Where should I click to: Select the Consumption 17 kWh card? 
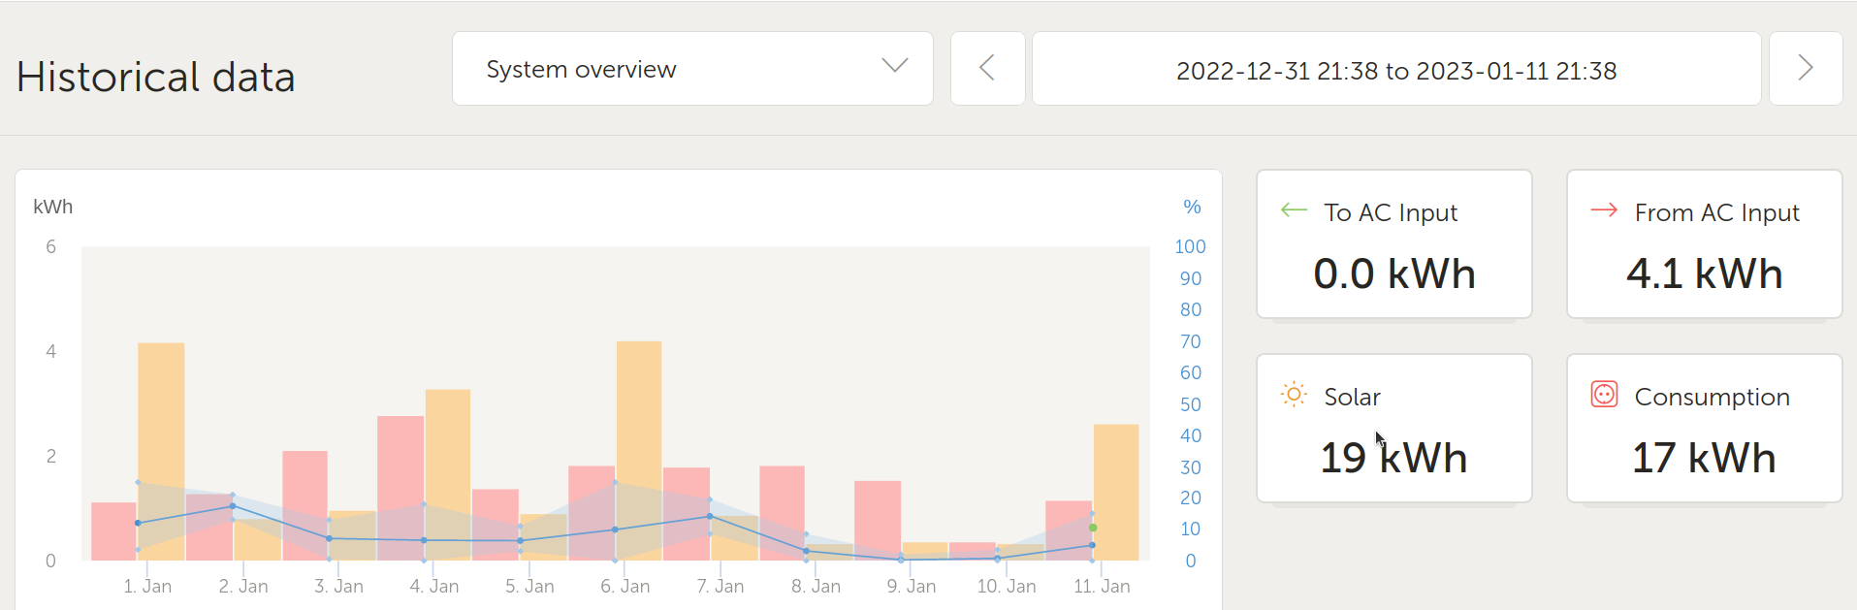click(1704, 429)
